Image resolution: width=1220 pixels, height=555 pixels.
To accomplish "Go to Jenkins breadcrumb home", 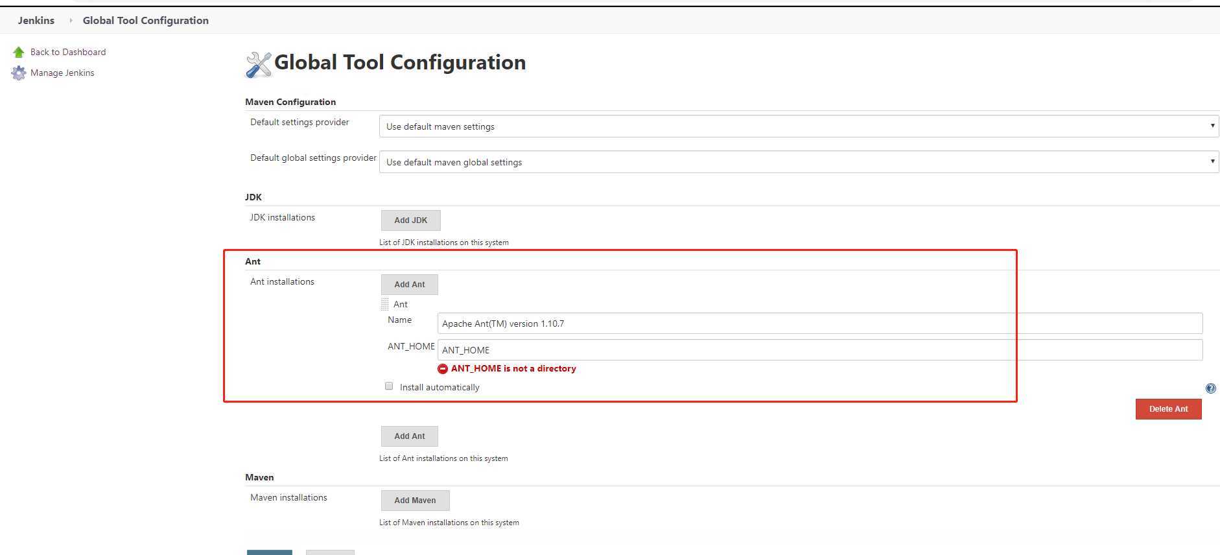I will pos(36,20).
